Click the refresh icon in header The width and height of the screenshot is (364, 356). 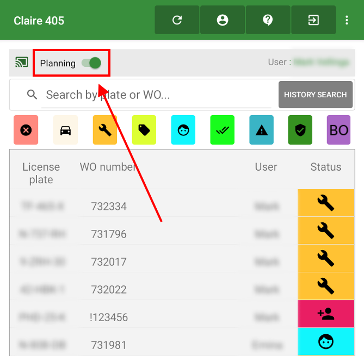click(x=177, y=20)
